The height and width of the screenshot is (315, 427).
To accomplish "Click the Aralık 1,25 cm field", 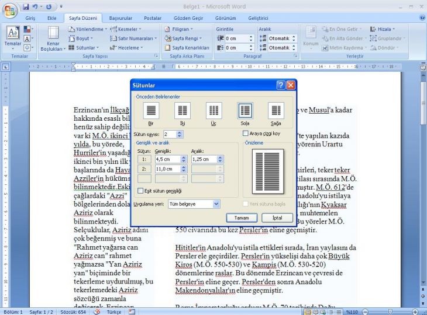I will coord(204,159).
